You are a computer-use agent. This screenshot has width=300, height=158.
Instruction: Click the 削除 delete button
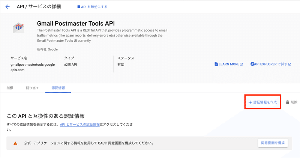point(292,102)
